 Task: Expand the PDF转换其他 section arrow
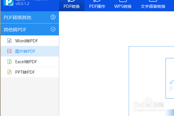click(x=53, y=17)
